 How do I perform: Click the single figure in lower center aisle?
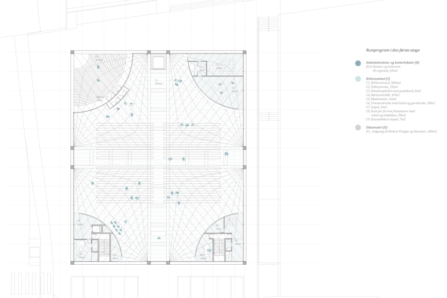159,238
